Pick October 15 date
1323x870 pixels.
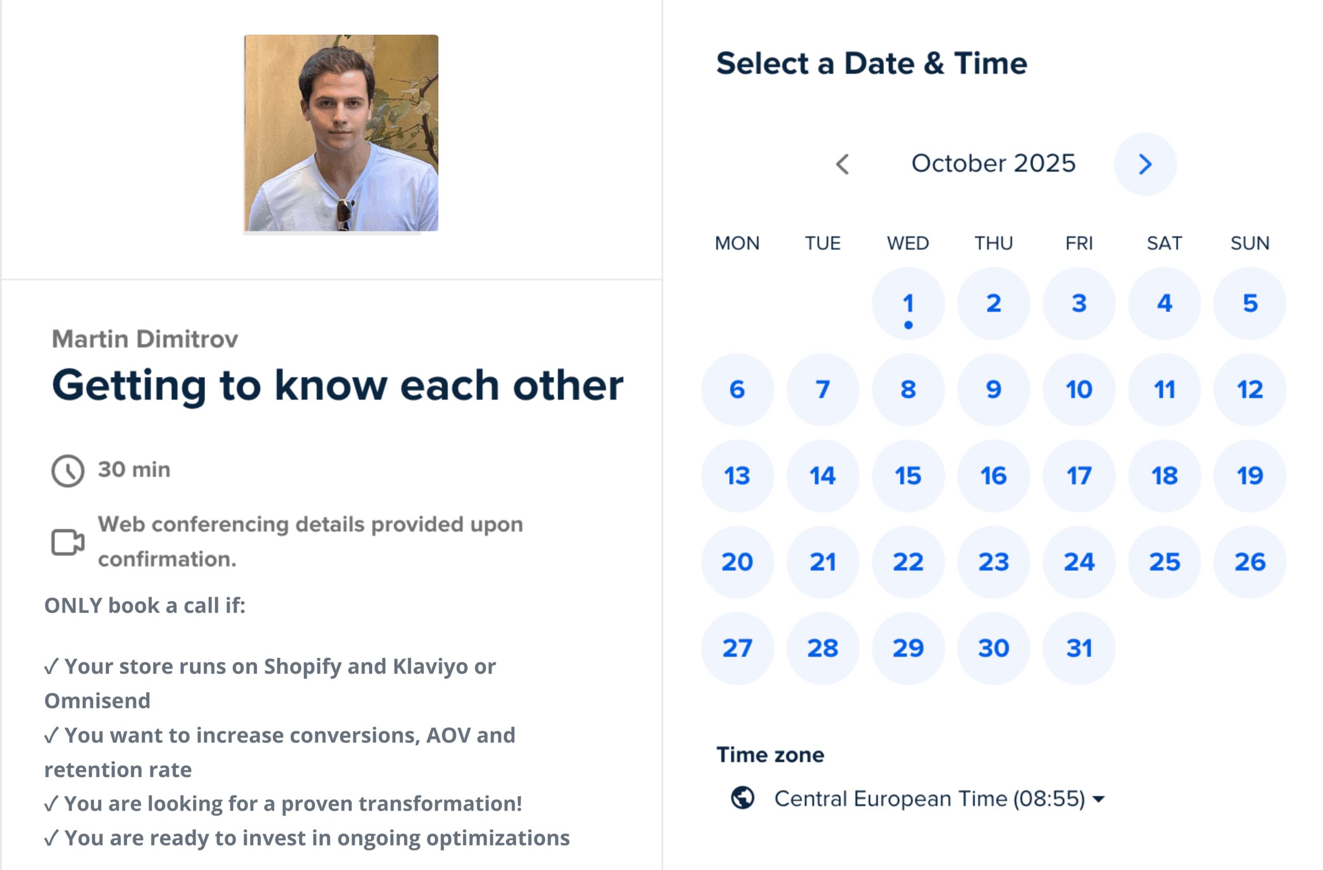coord(909,476)
